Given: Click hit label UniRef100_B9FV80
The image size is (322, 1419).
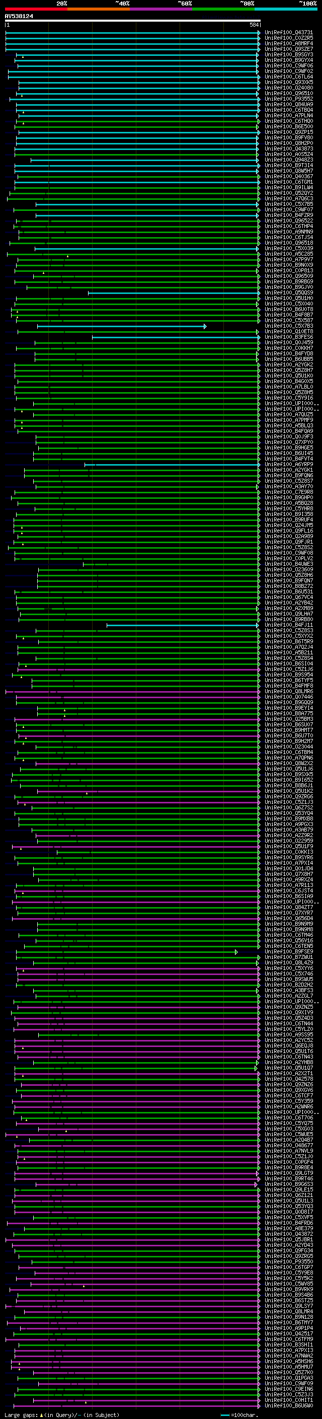Looking at the screenshot, I should 288,138.
